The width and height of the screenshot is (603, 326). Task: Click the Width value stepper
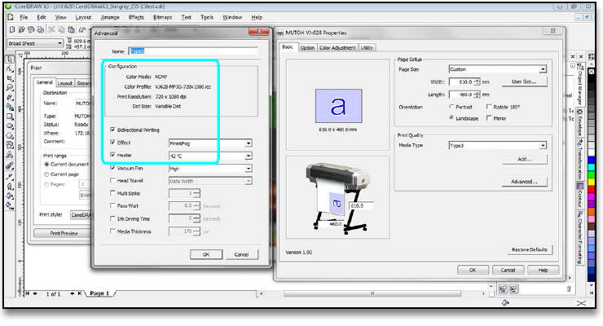[x=477, y=81]
